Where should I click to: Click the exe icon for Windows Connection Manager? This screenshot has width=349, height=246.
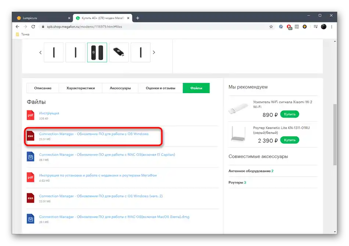tap(30, 136)
